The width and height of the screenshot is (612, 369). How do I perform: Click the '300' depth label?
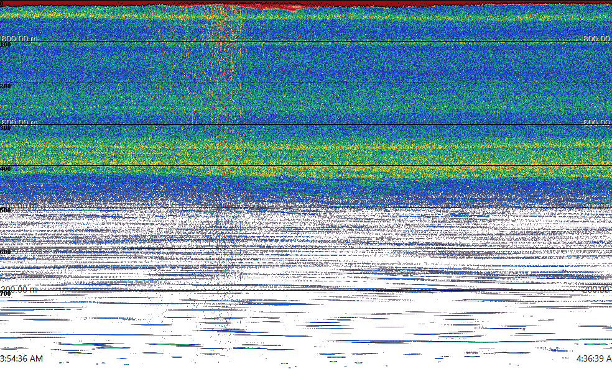6,128
